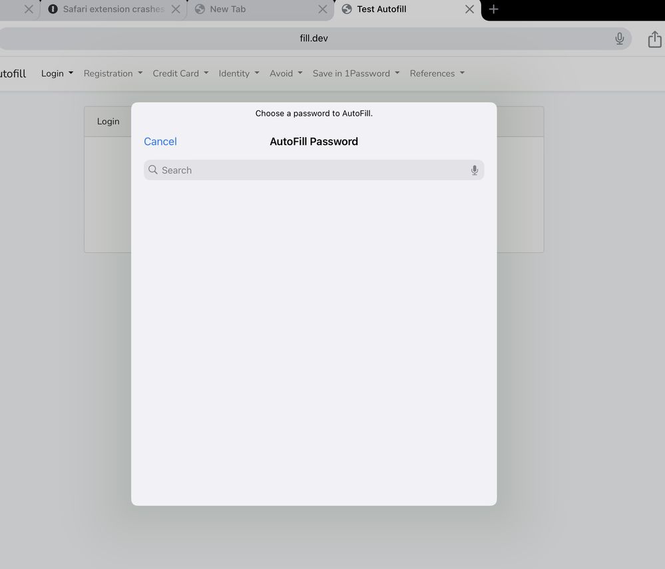Switch to Safari extension crashes tab
The height and width of the screenshot is (569, 665).
pos(110,9)
